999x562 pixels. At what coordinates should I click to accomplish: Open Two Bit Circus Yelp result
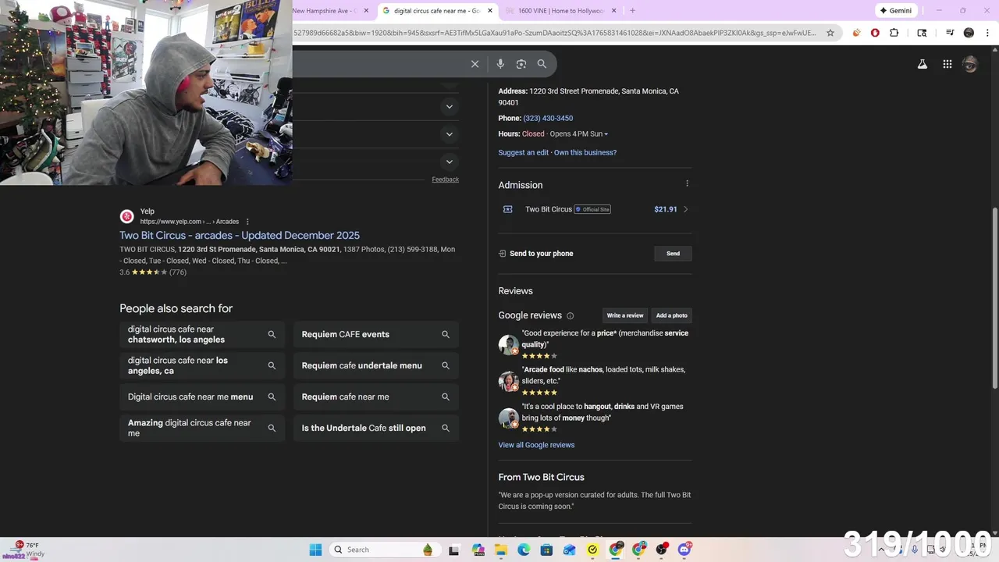pos(240,235)
